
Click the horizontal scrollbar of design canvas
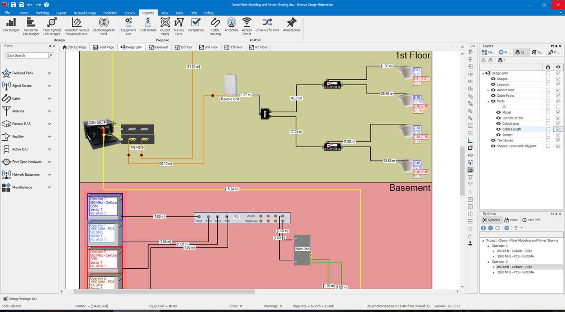(164, 292)
